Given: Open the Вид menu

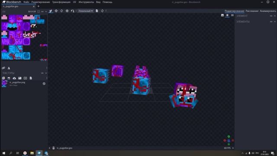Looking at the screenshot, I should tap(98, 2).
